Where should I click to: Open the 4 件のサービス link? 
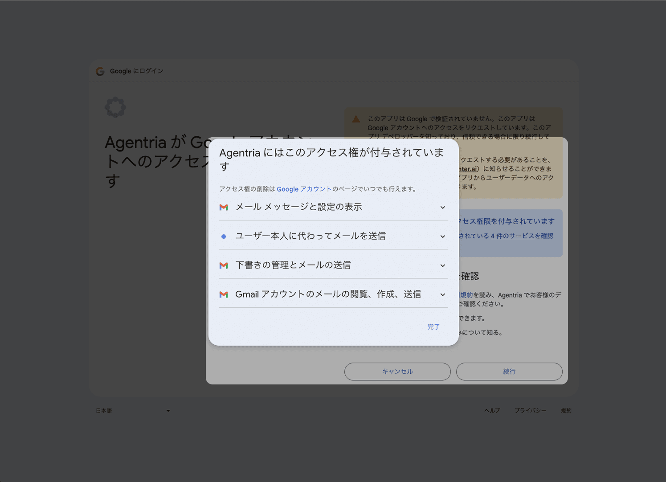[512, 236]
